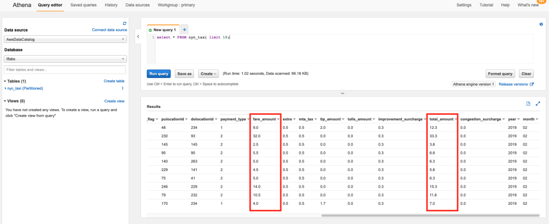549x224 pixels.
Task: Click the Connect data source link
Action: pos(109,30)
